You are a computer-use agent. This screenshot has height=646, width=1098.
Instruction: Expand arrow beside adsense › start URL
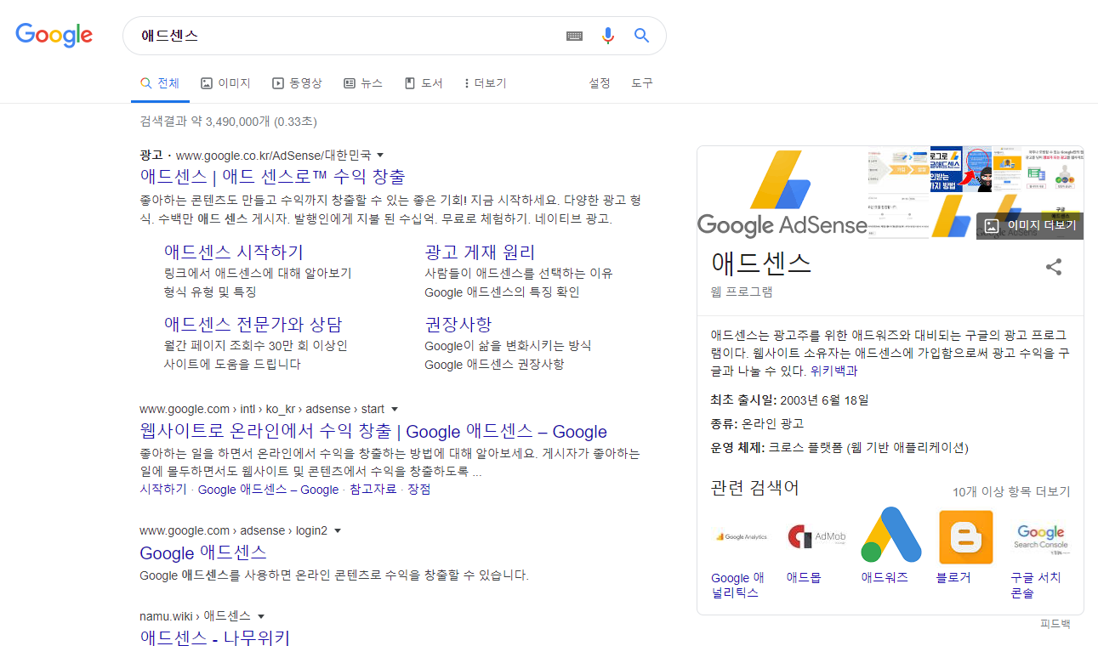click(x=395, y=410)
